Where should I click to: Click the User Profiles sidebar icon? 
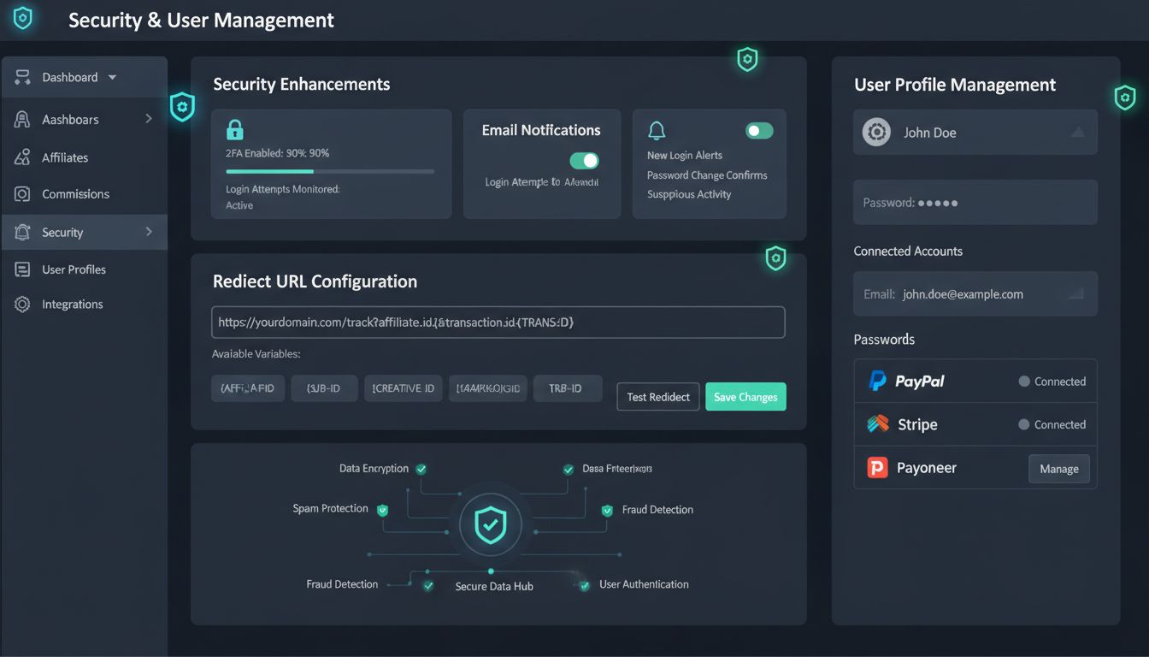pyautogui.click(x=21, y=269)
